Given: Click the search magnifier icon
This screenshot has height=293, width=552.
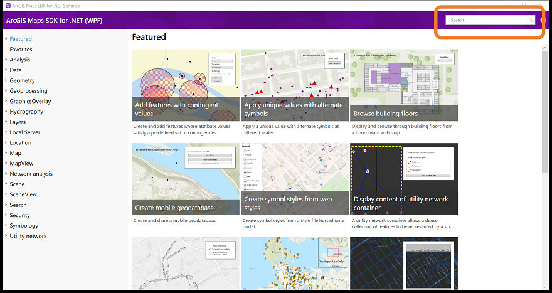Looking at the screenshot, I should (531, 20).
